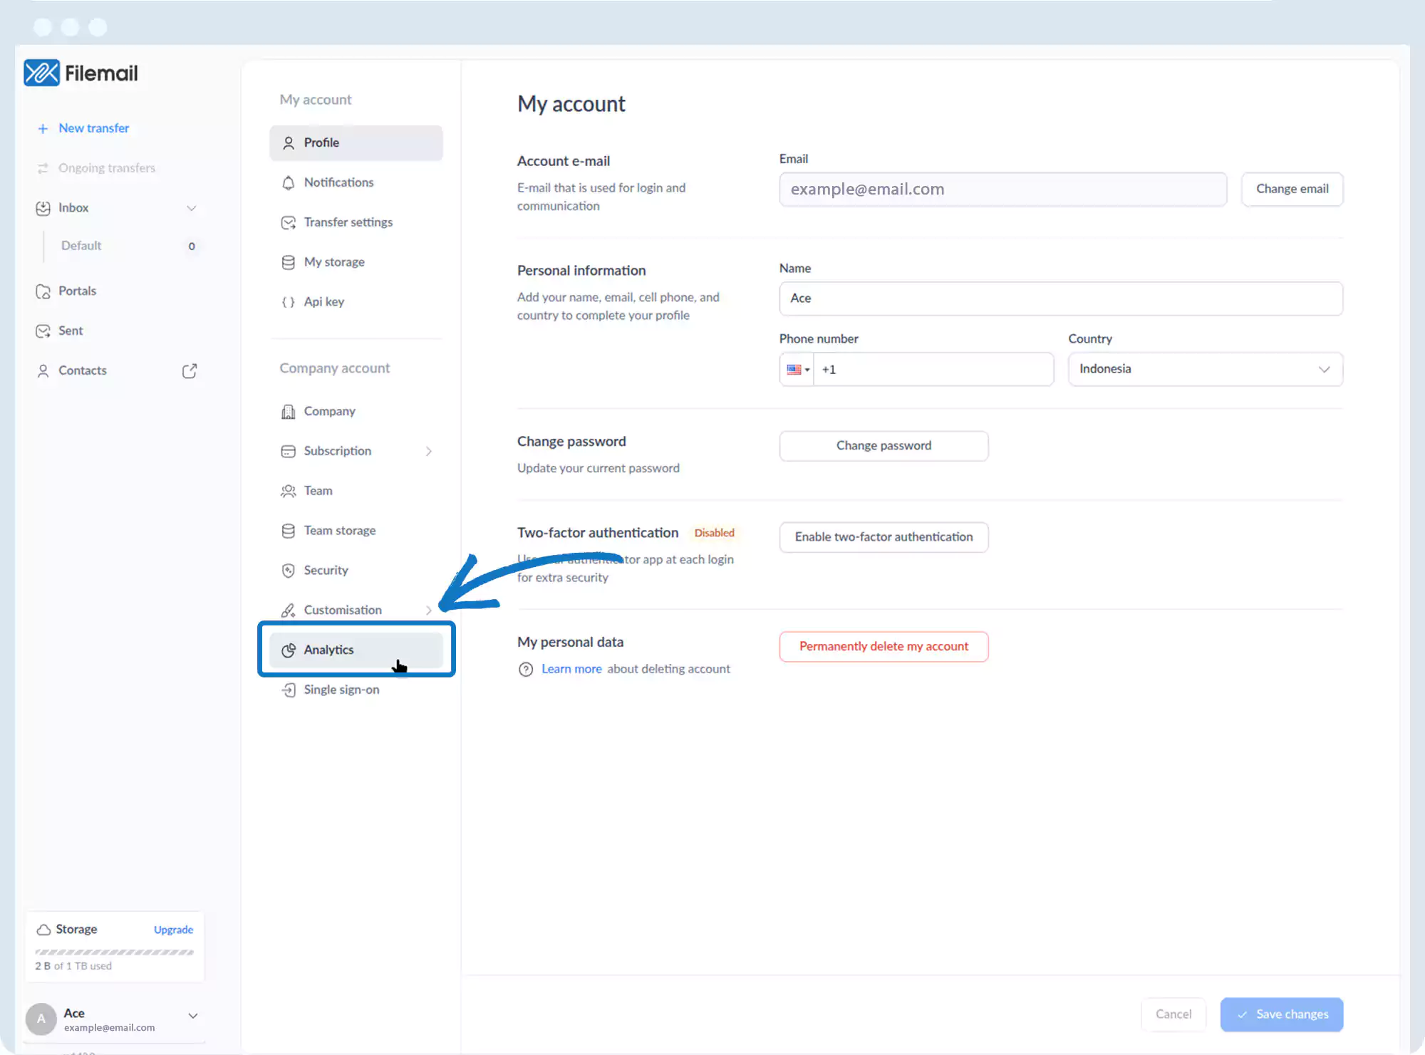The width and height of the screenshot is (1425, 1055).
Task: Click the Api key braces icon
Action: [x=288, y=302]
